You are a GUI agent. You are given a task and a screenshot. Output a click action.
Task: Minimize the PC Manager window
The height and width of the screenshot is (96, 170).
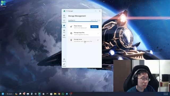96,11
